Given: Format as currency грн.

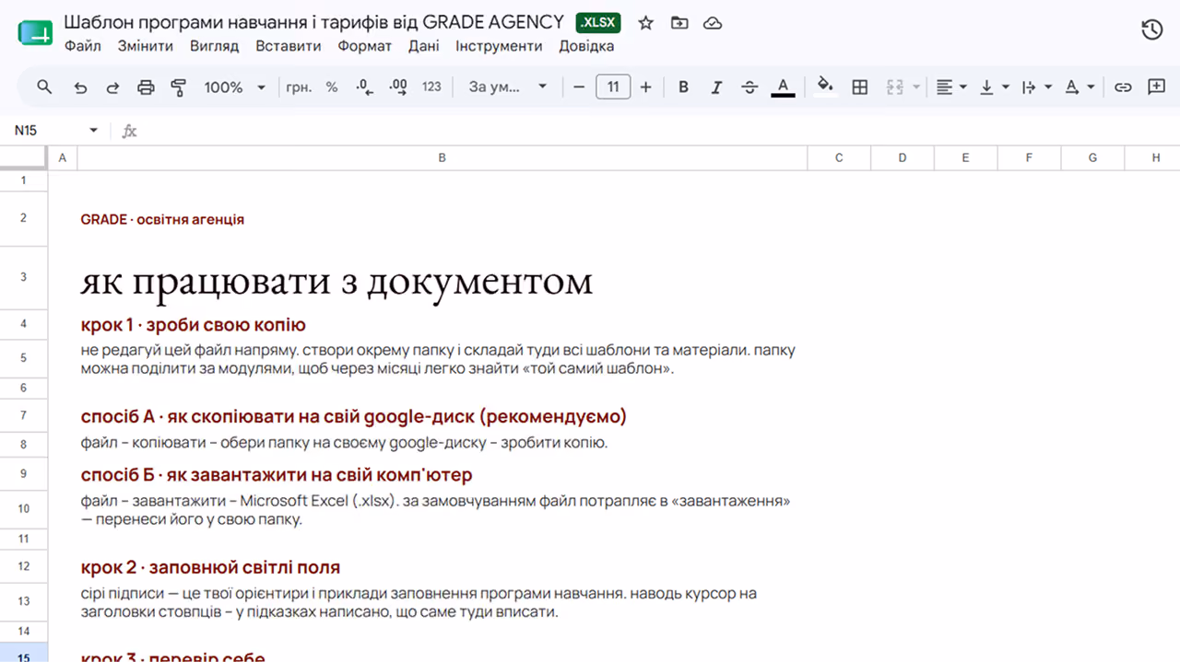Looking at the screenshot, I should tap(299, 87).
